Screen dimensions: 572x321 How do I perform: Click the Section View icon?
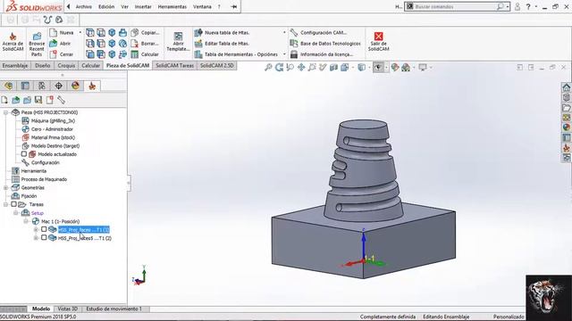point(333,68)
